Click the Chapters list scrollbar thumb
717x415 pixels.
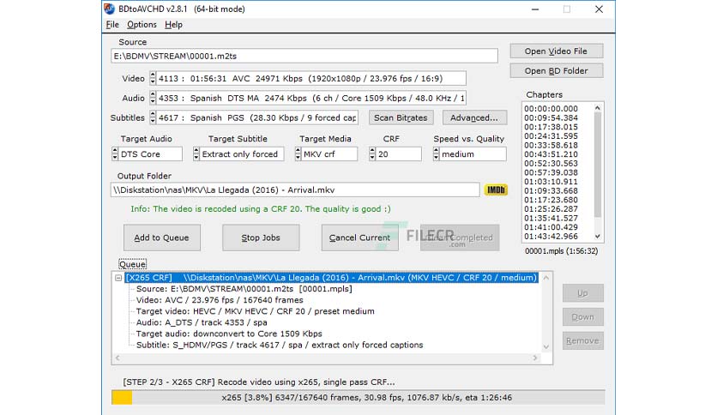click(597, 165)
